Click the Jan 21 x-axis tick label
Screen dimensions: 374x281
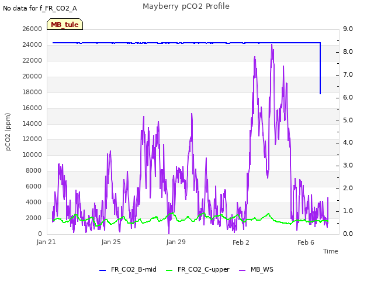pos(46,242)
